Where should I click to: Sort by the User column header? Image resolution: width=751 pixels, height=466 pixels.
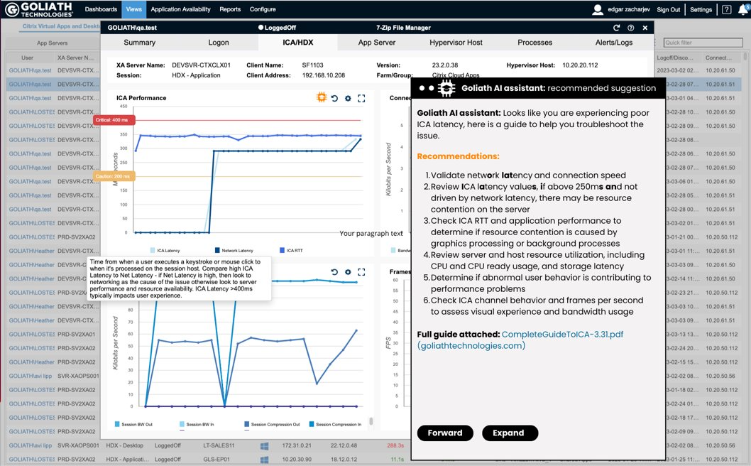tap(27, 58)
